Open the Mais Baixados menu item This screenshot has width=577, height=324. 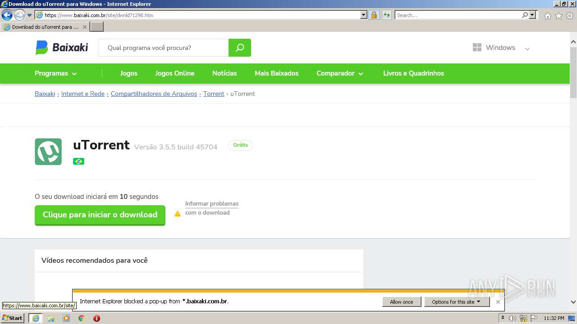click(x=277, y=73)
